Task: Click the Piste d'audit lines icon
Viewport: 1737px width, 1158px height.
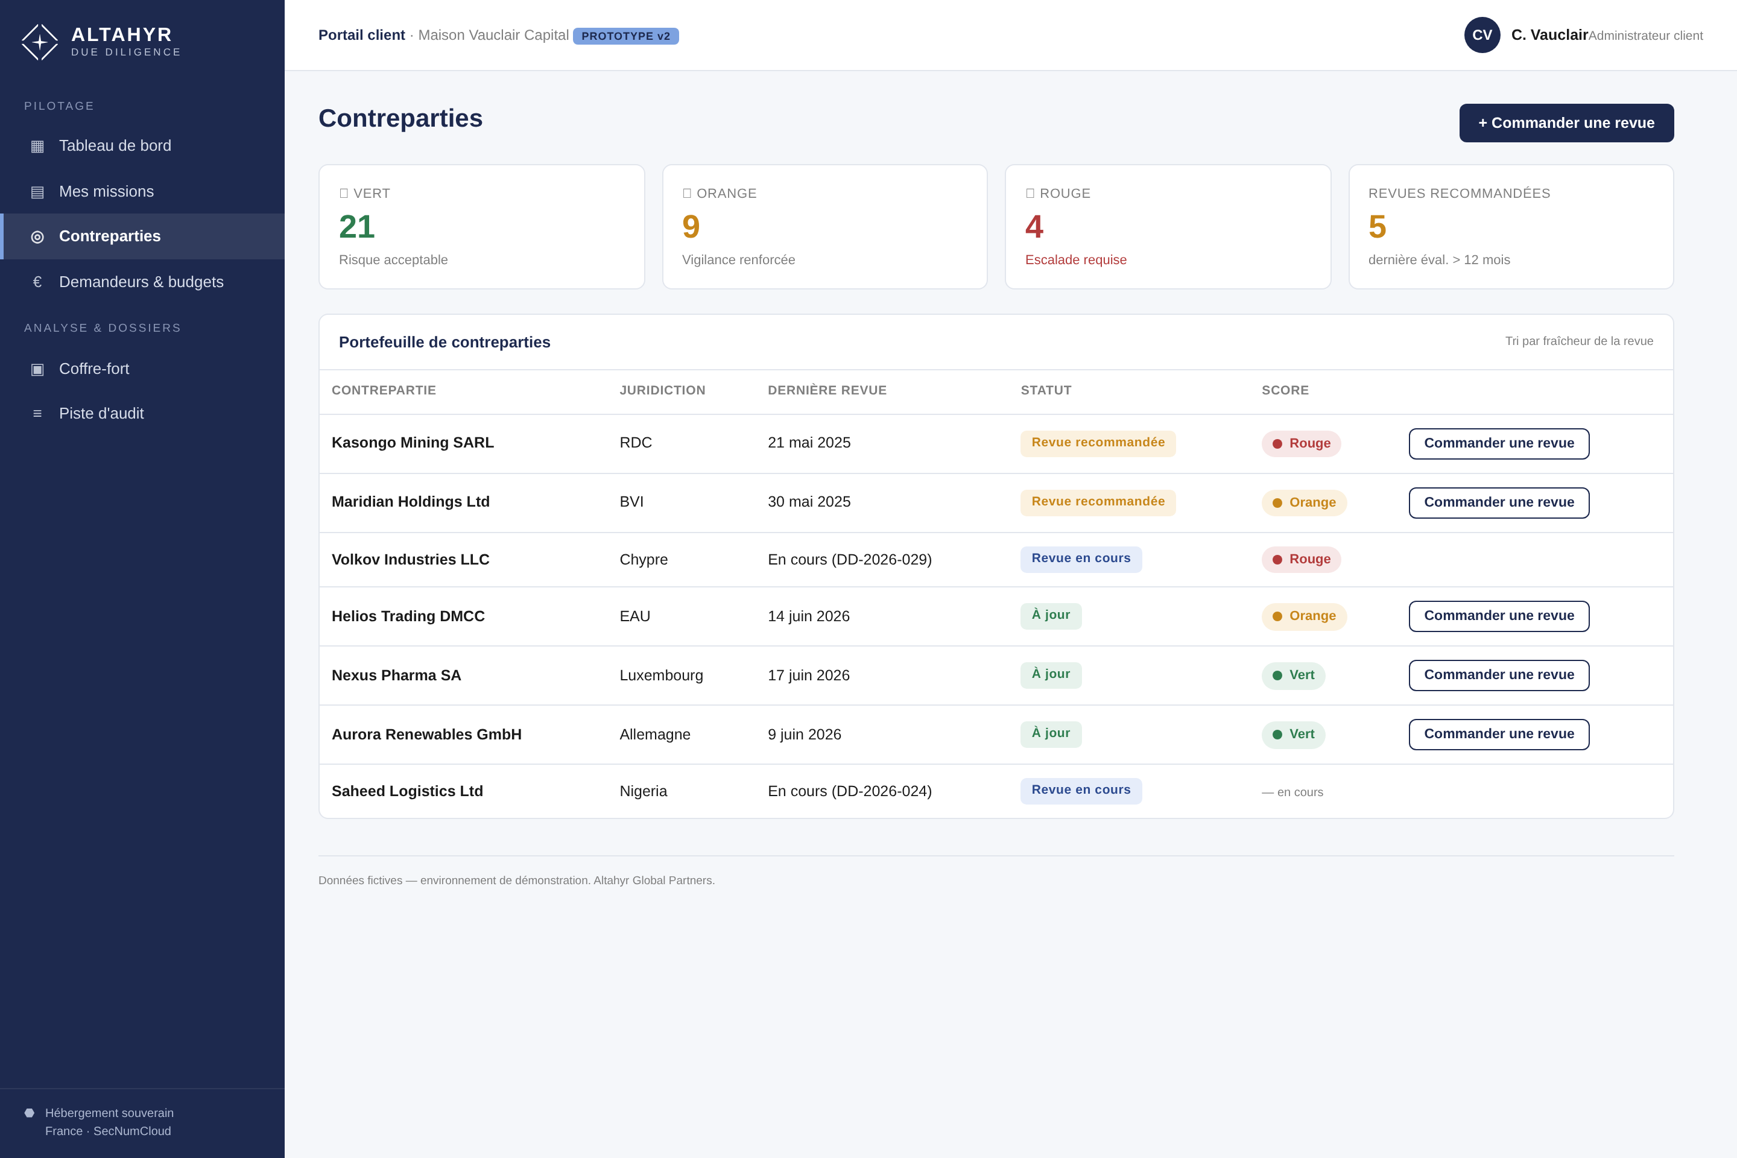Action: point(37,414)
